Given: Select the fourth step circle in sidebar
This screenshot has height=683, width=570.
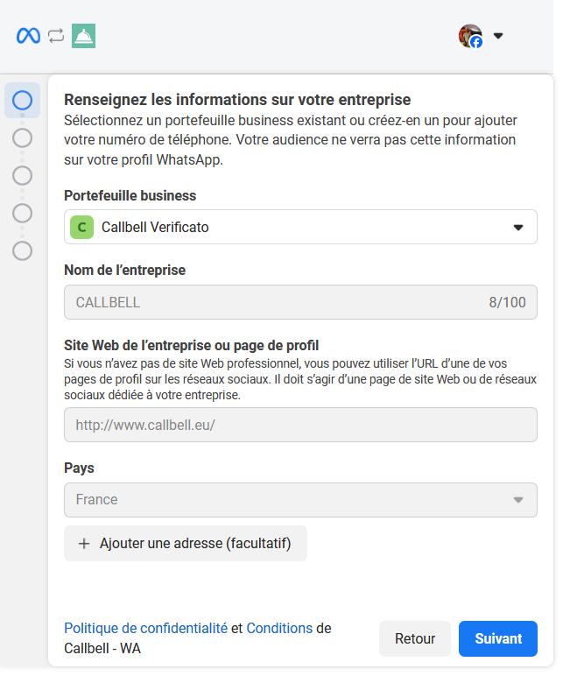Looking at the screenshot, I should (x=22, y=214).
